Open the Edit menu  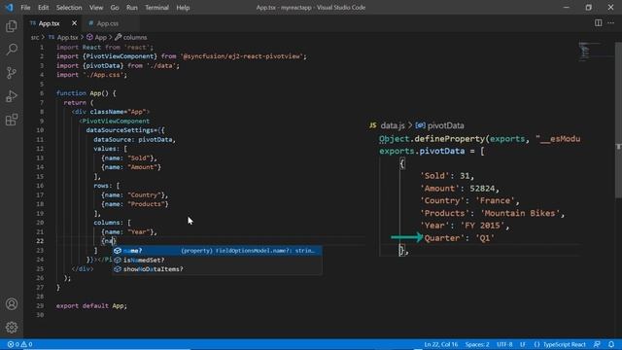[x=43, y=8]
